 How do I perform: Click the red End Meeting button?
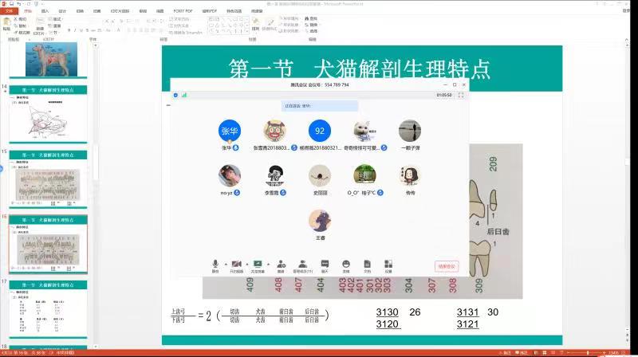tap(447, 266)
